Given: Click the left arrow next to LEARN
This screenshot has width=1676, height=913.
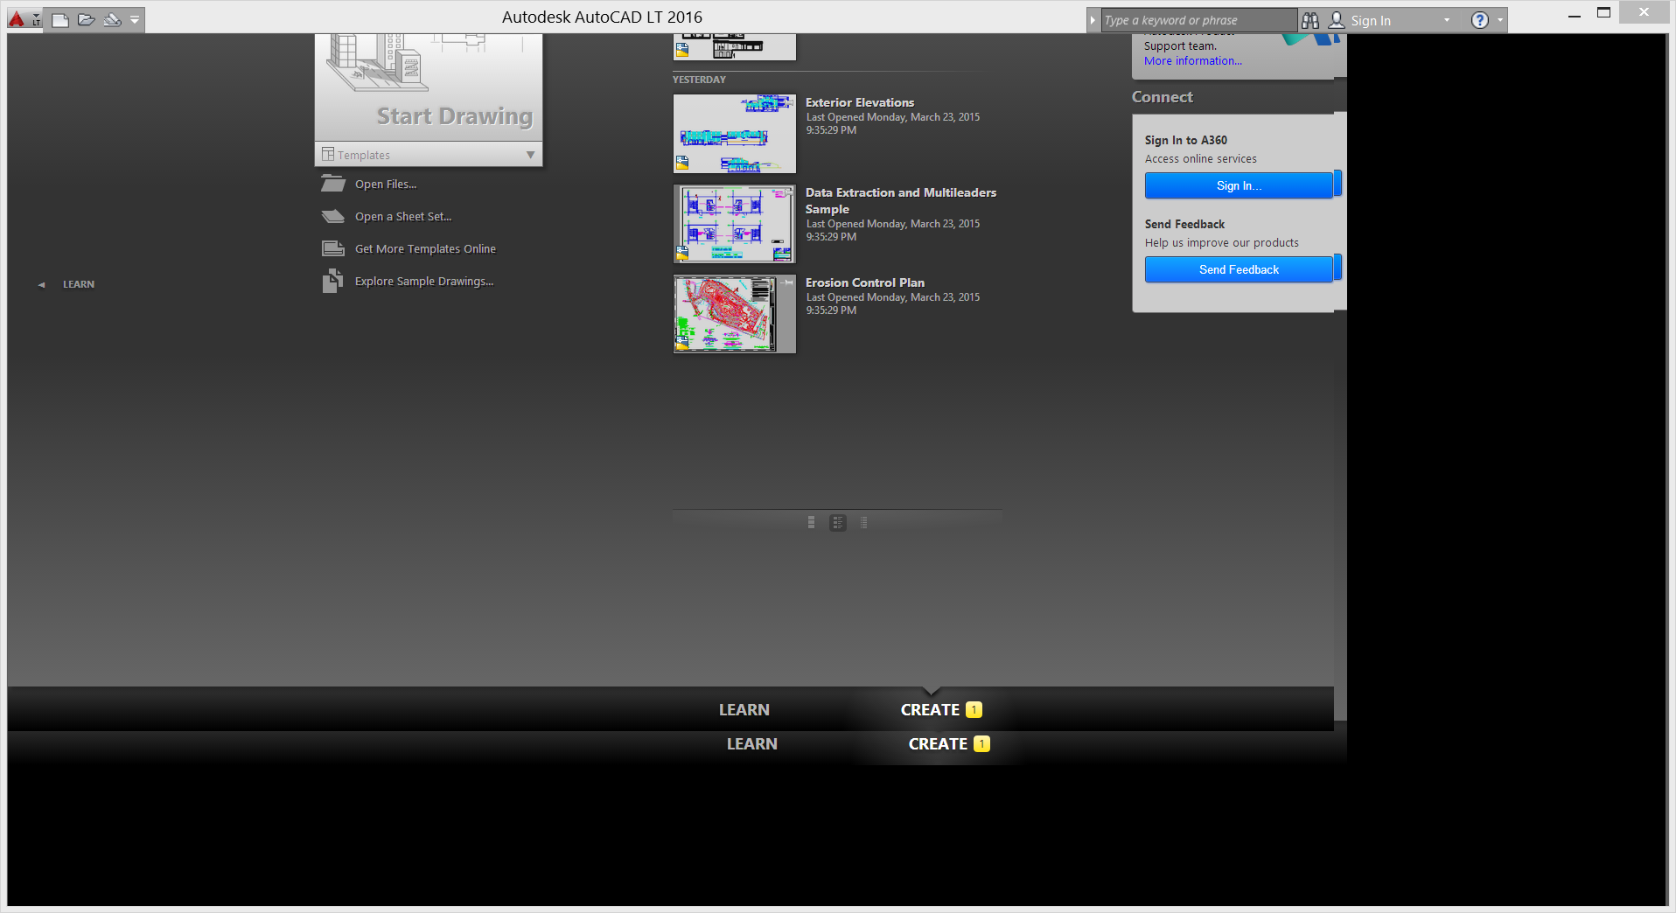Looking at the screenshot, I should pyautogui.click(x=41, y=285).
